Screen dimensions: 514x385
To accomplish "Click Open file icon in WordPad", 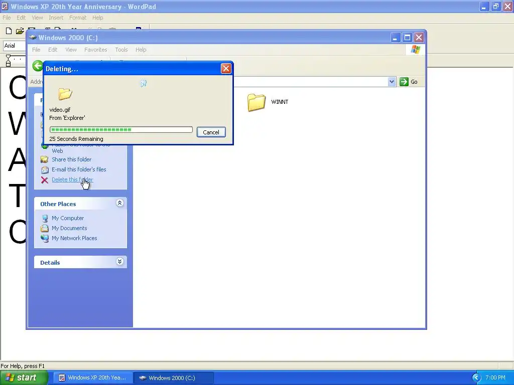I will pos(20,31).
